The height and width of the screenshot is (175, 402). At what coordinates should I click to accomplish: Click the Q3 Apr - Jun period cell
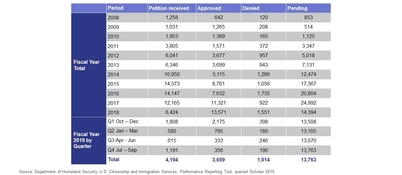click(122, 140)
